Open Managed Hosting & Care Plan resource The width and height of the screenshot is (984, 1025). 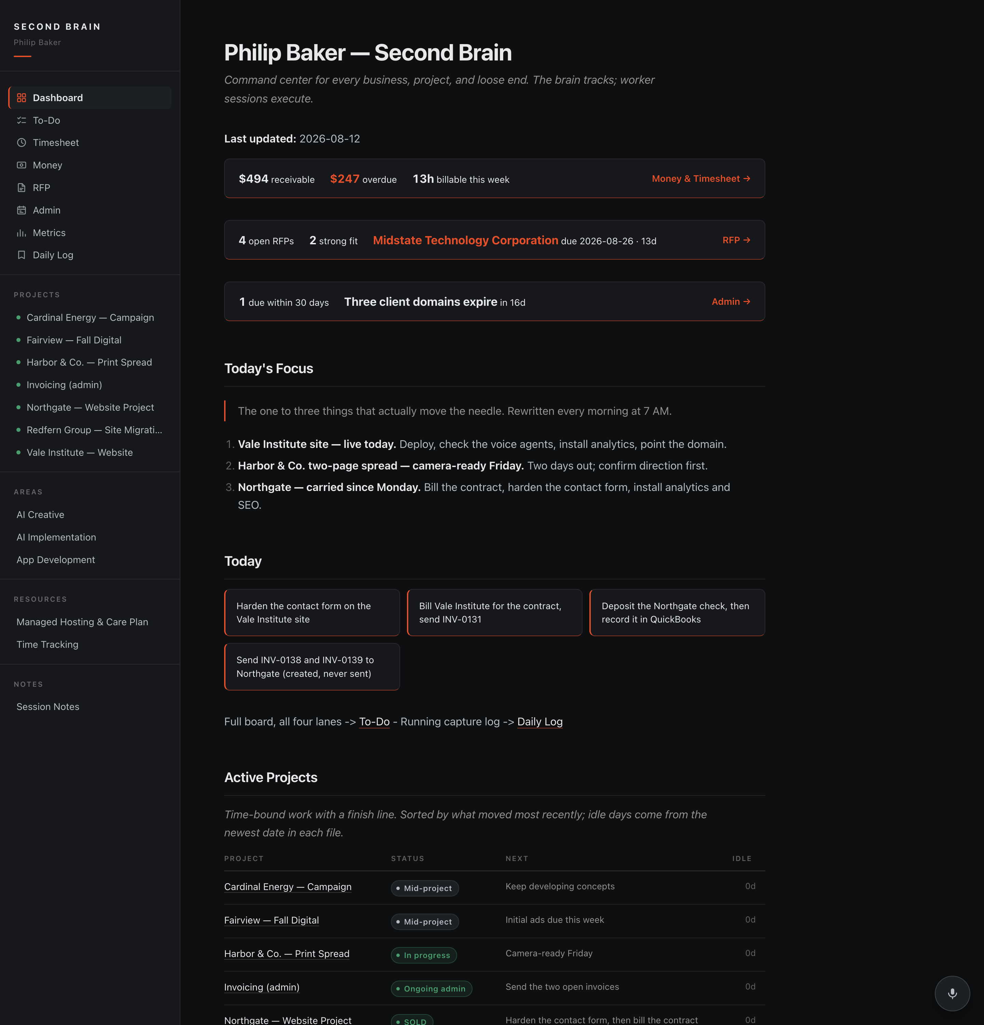click(82, 622)
